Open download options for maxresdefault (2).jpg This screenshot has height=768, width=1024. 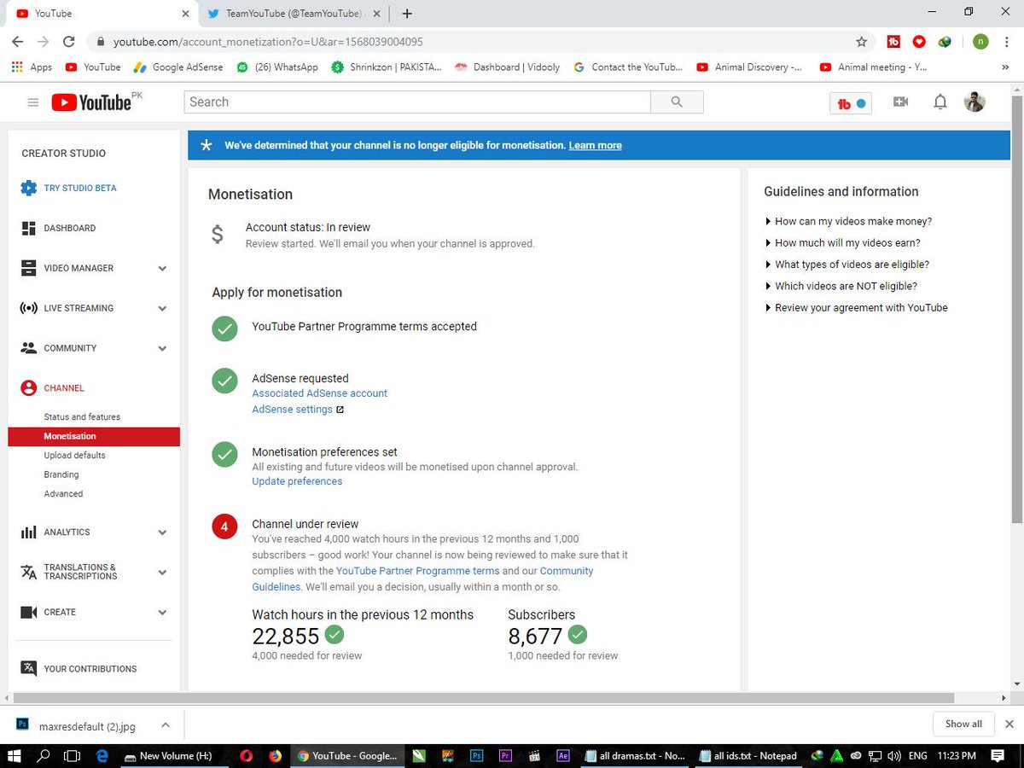click(166, 725)
